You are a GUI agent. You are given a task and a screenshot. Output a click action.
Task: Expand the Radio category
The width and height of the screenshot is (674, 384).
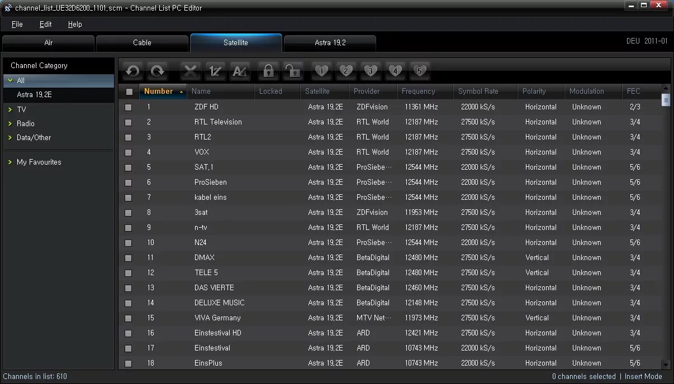pos(10,123)
